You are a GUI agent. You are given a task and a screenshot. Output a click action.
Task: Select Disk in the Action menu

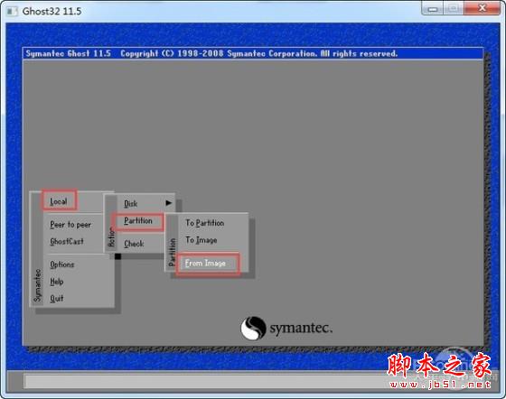click(131, 204)
